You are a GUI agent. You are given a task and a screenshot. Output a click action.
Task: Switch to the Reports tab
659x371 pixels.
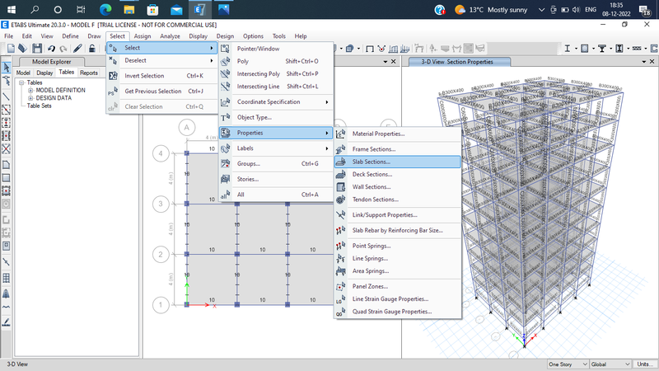point(89,73)
